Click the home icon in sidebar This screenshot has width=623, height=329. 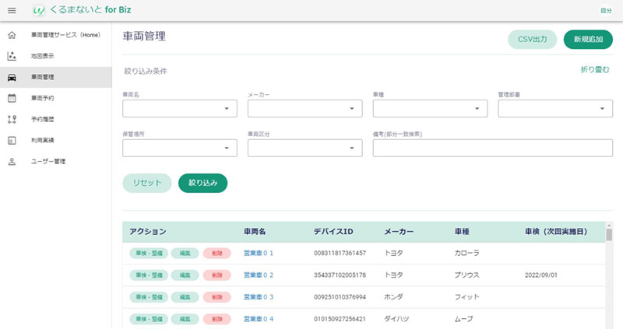coord(12,35)
